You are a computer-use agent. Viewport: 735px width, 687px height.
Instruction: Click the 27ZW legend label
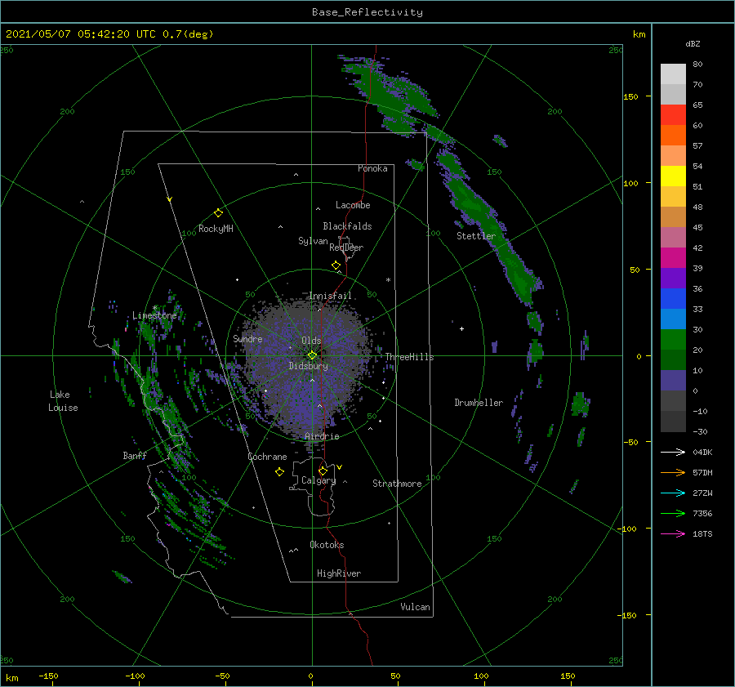702,493
